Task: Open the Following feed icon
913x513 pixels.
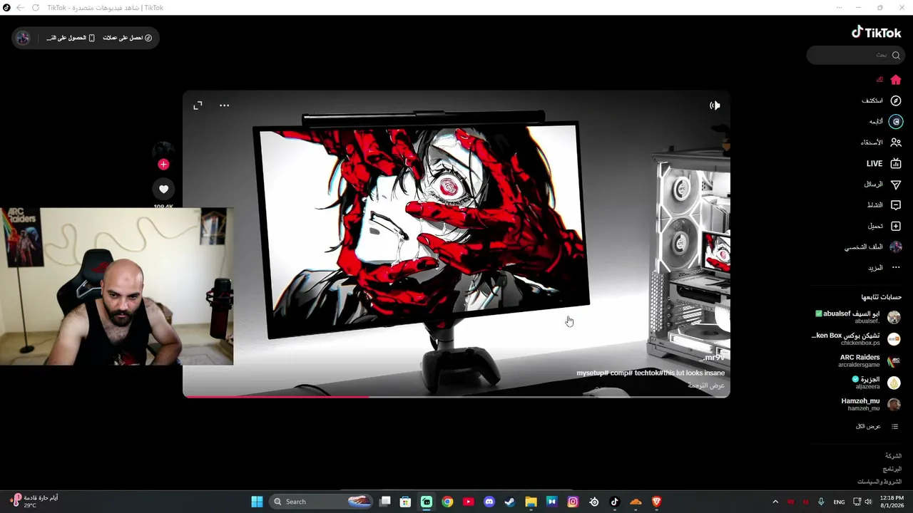Action: click(896, 121)
